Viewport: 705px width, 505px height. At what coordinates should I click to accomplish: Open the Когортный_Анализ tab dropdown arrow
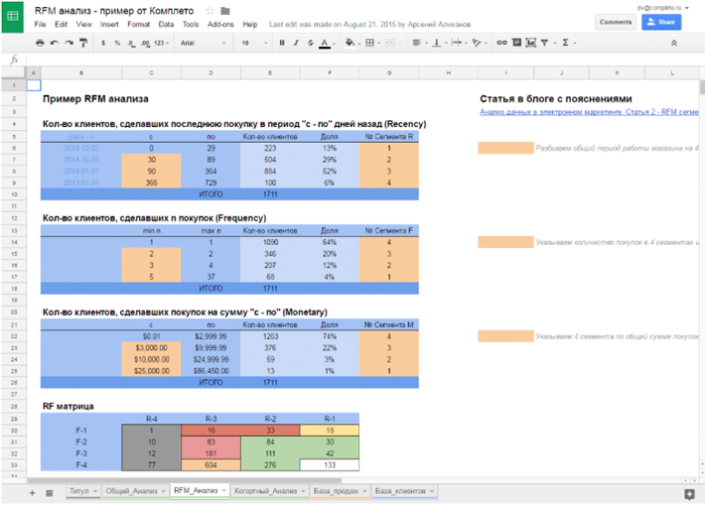point(303,491)
